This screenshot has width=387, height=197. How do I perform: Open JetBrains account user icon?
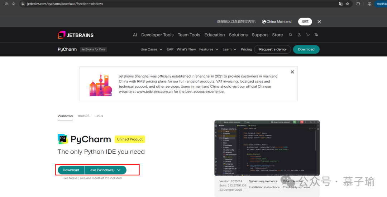click(299, 35)
